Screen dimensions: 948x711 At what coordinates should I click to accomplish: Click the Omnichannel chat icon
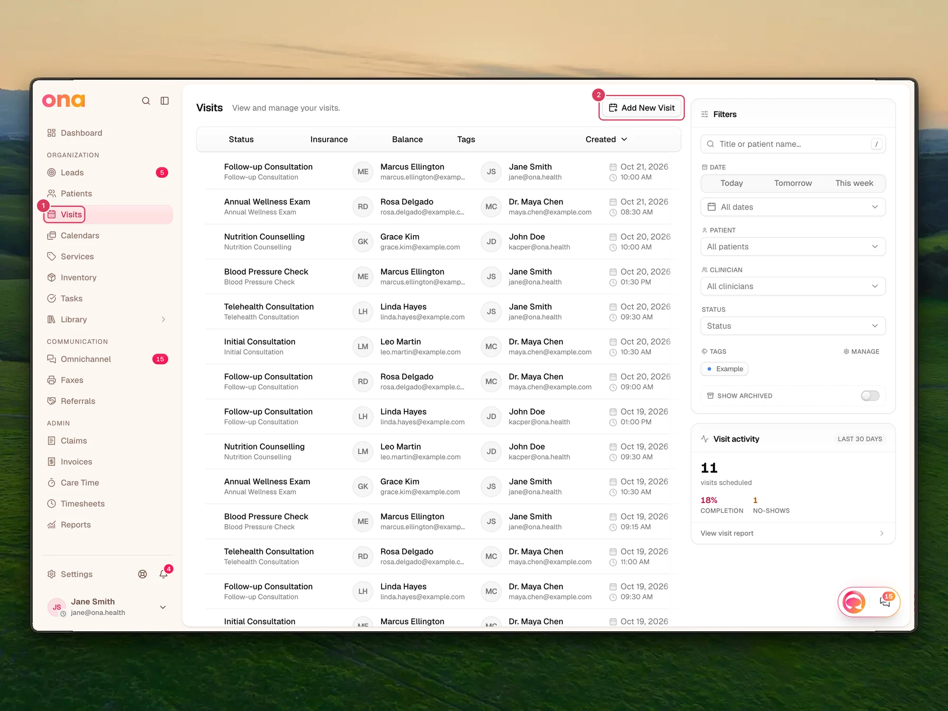[51, 359]
